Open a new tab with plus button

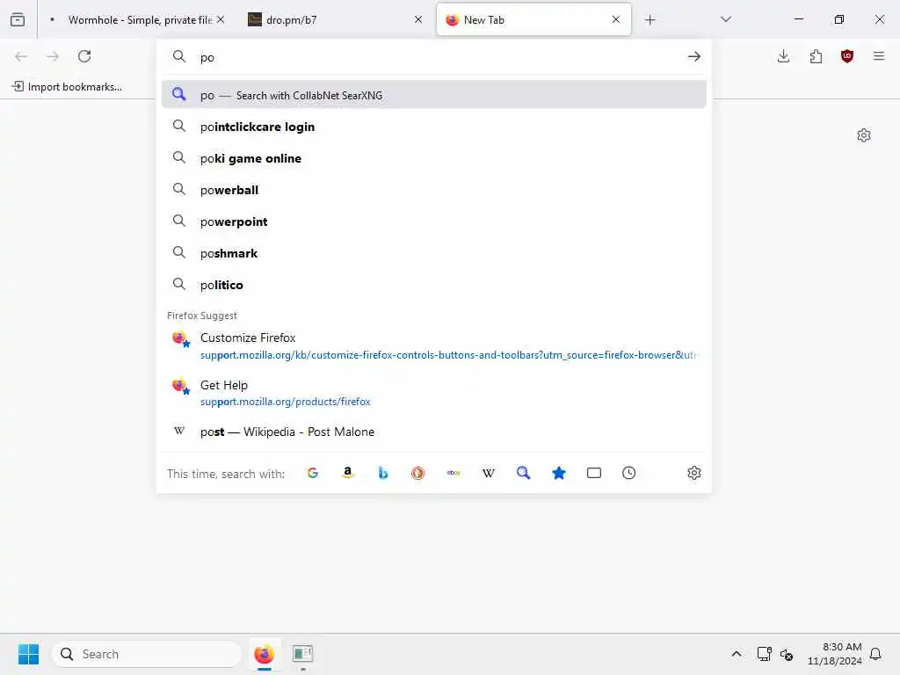pos(650,19)
